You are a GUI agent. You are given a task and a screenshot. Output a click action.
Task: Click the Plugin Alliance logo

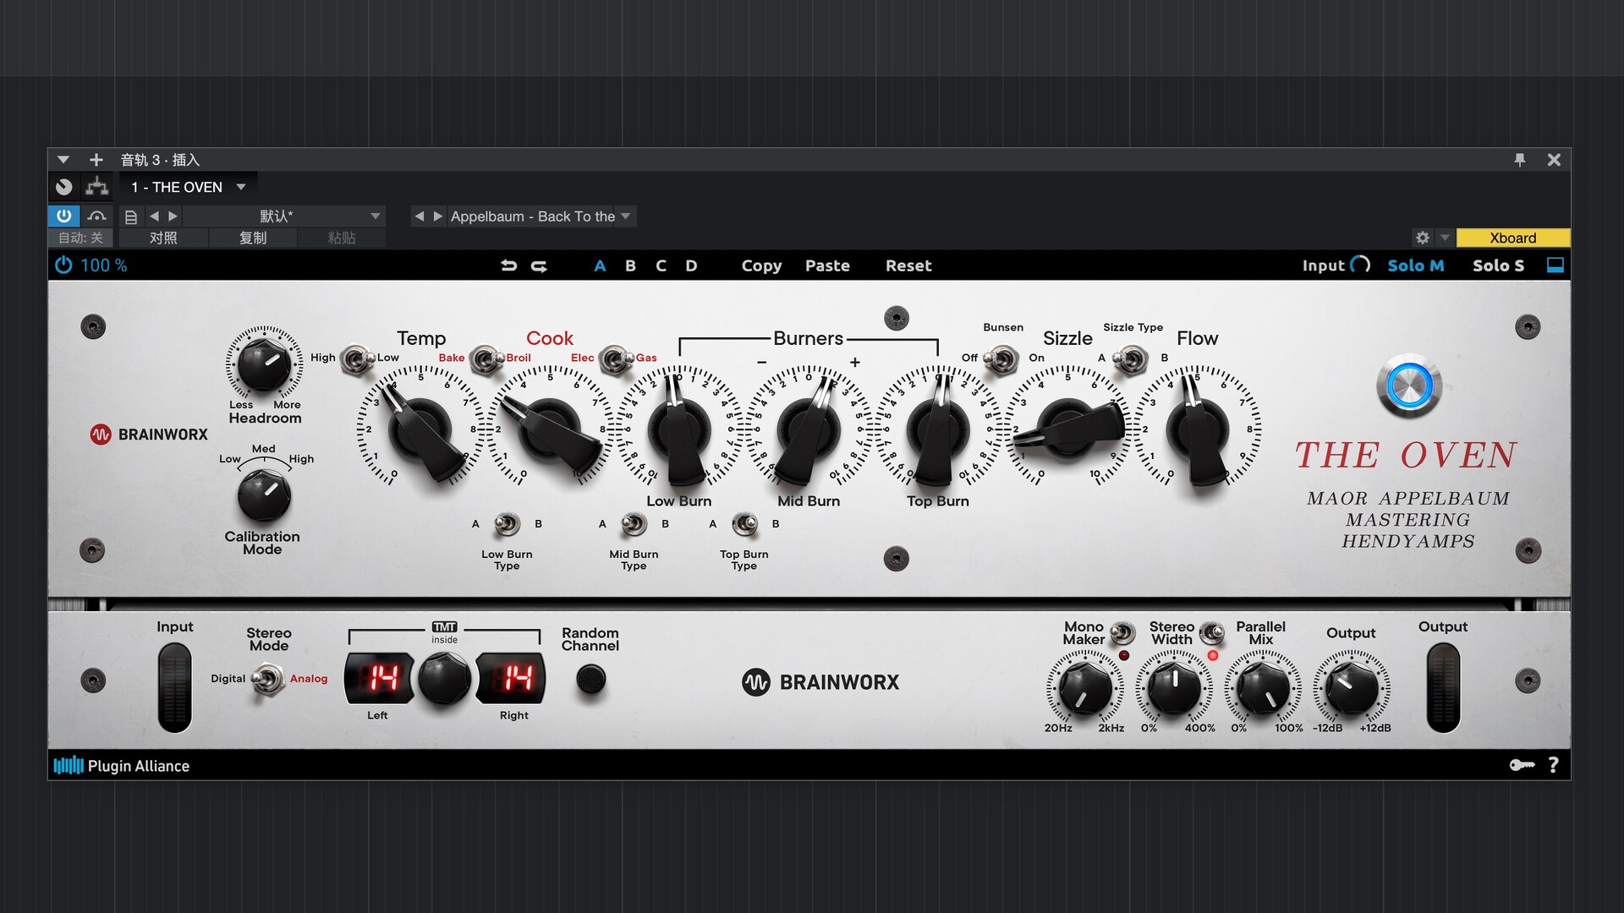coord(122,766)
